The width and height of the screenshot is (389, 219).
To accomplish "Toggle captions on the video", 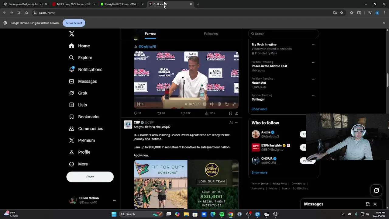I will coord(205,104).
